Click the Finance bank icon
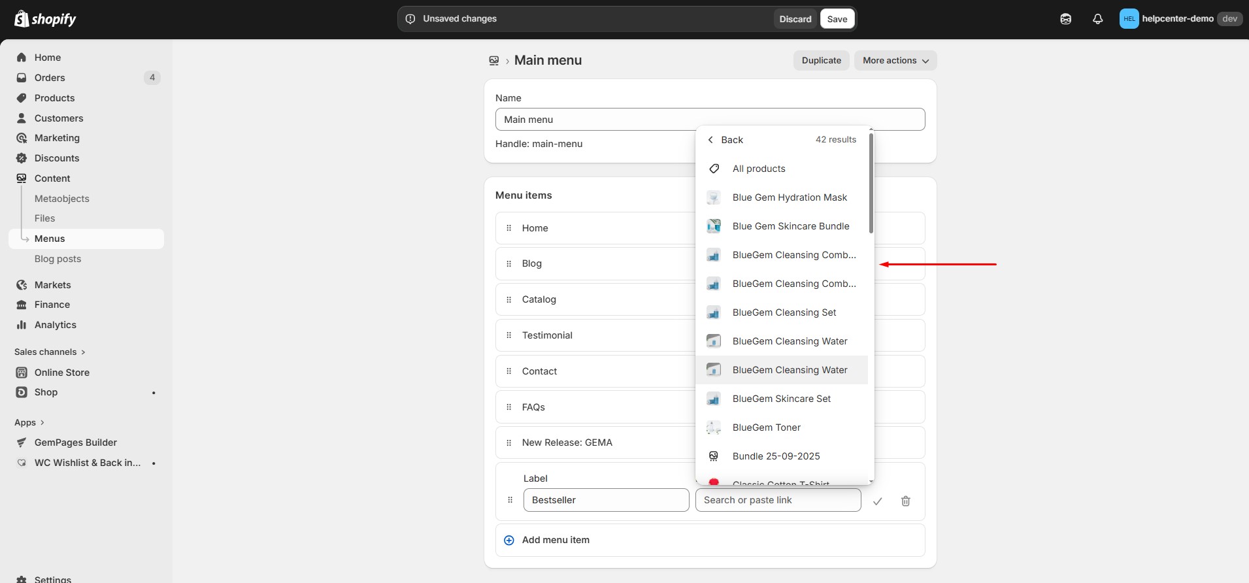Image resolution: width=1249 pixels, height=583 pixels. (22, 305)
